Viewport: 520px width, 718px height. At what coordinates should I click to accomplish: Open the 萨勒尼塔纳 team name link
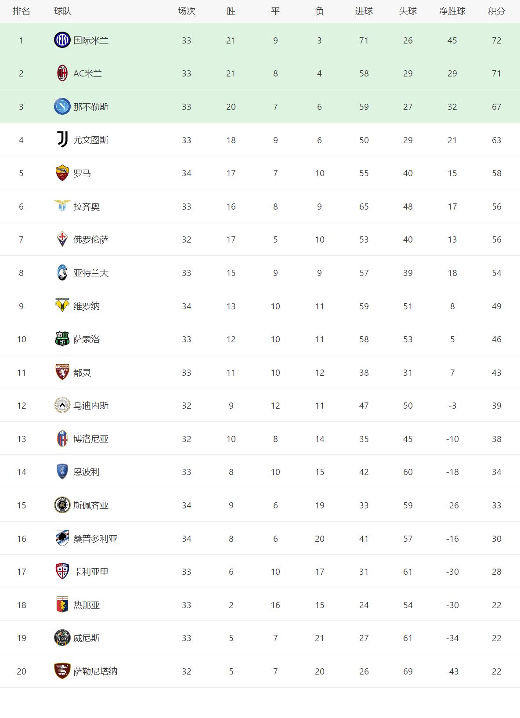[95, 671]
